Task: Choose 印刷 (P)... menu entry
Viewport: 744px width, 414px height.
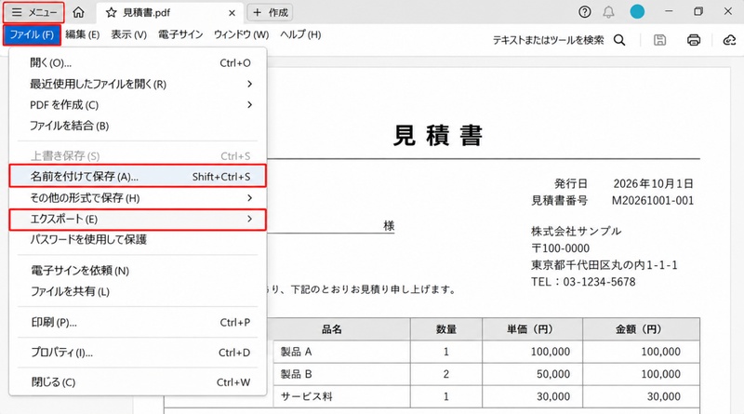Action: (x=138, y=323)
